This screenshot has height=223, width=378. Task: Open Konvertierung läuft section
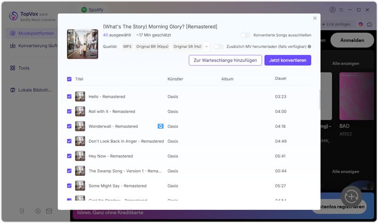[x=33, y=45]
